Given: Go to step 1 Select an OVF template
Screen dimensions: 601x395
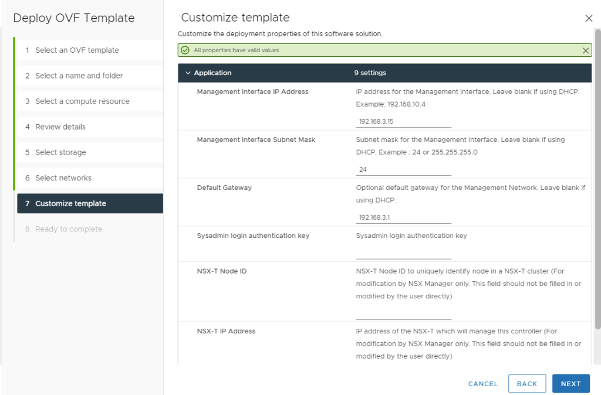Looking at the screenshot, I should [x=77, y=50].
